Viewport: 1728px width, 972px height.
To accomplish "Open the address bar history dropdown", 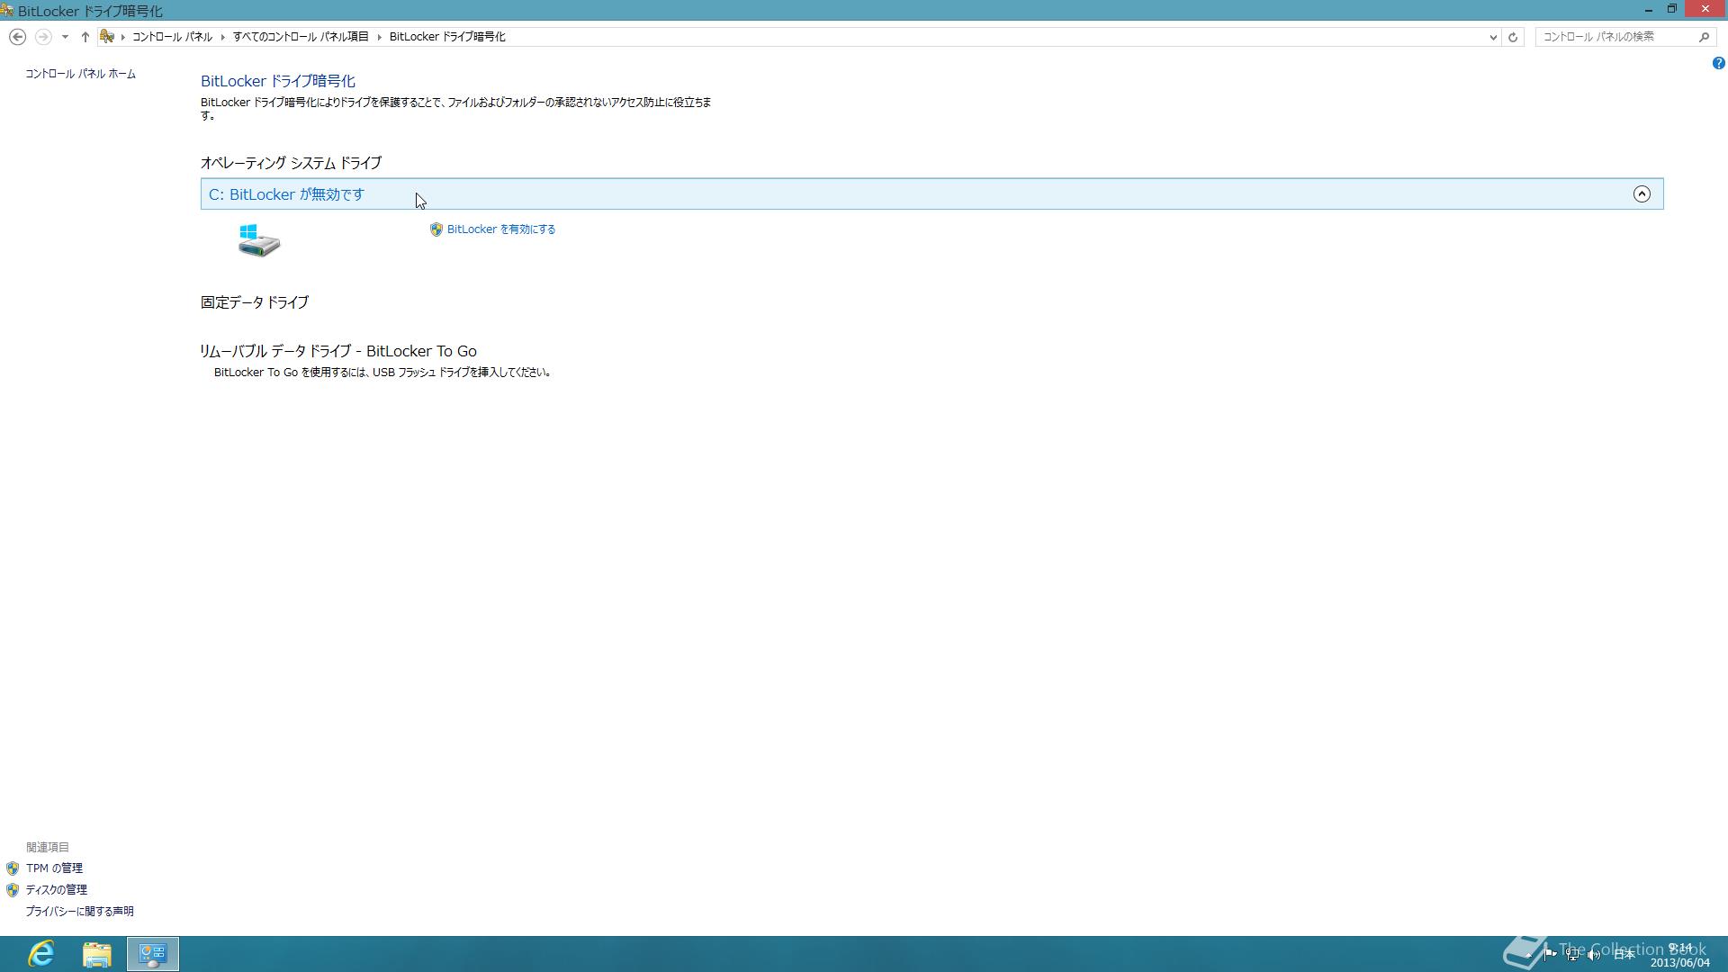I will tap(1493, 37).
